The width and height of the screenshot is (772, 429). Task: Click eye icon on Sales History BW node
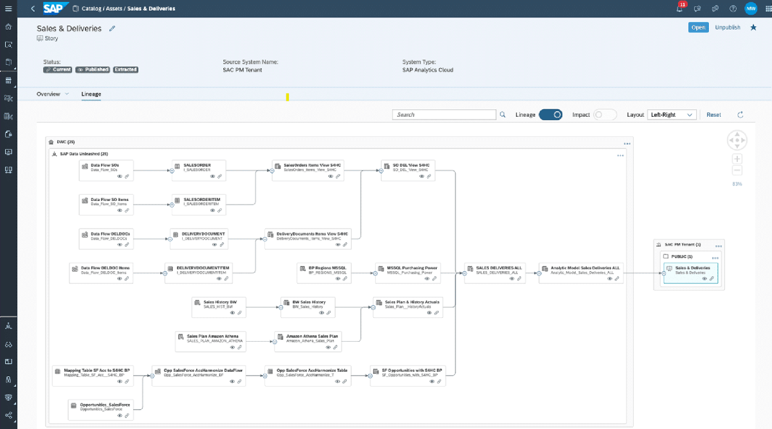coord(231,312)
